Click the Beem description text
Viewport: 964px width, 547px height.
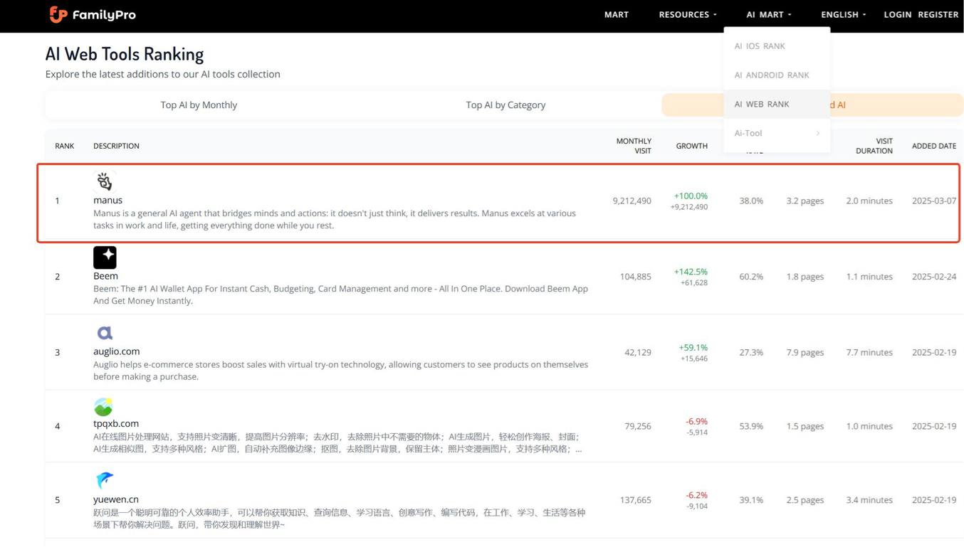(341, 294)
